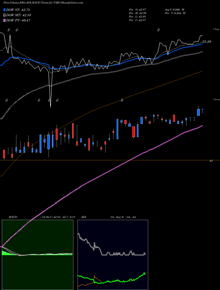Click the 'ADX' panel heading

[84, 217]
